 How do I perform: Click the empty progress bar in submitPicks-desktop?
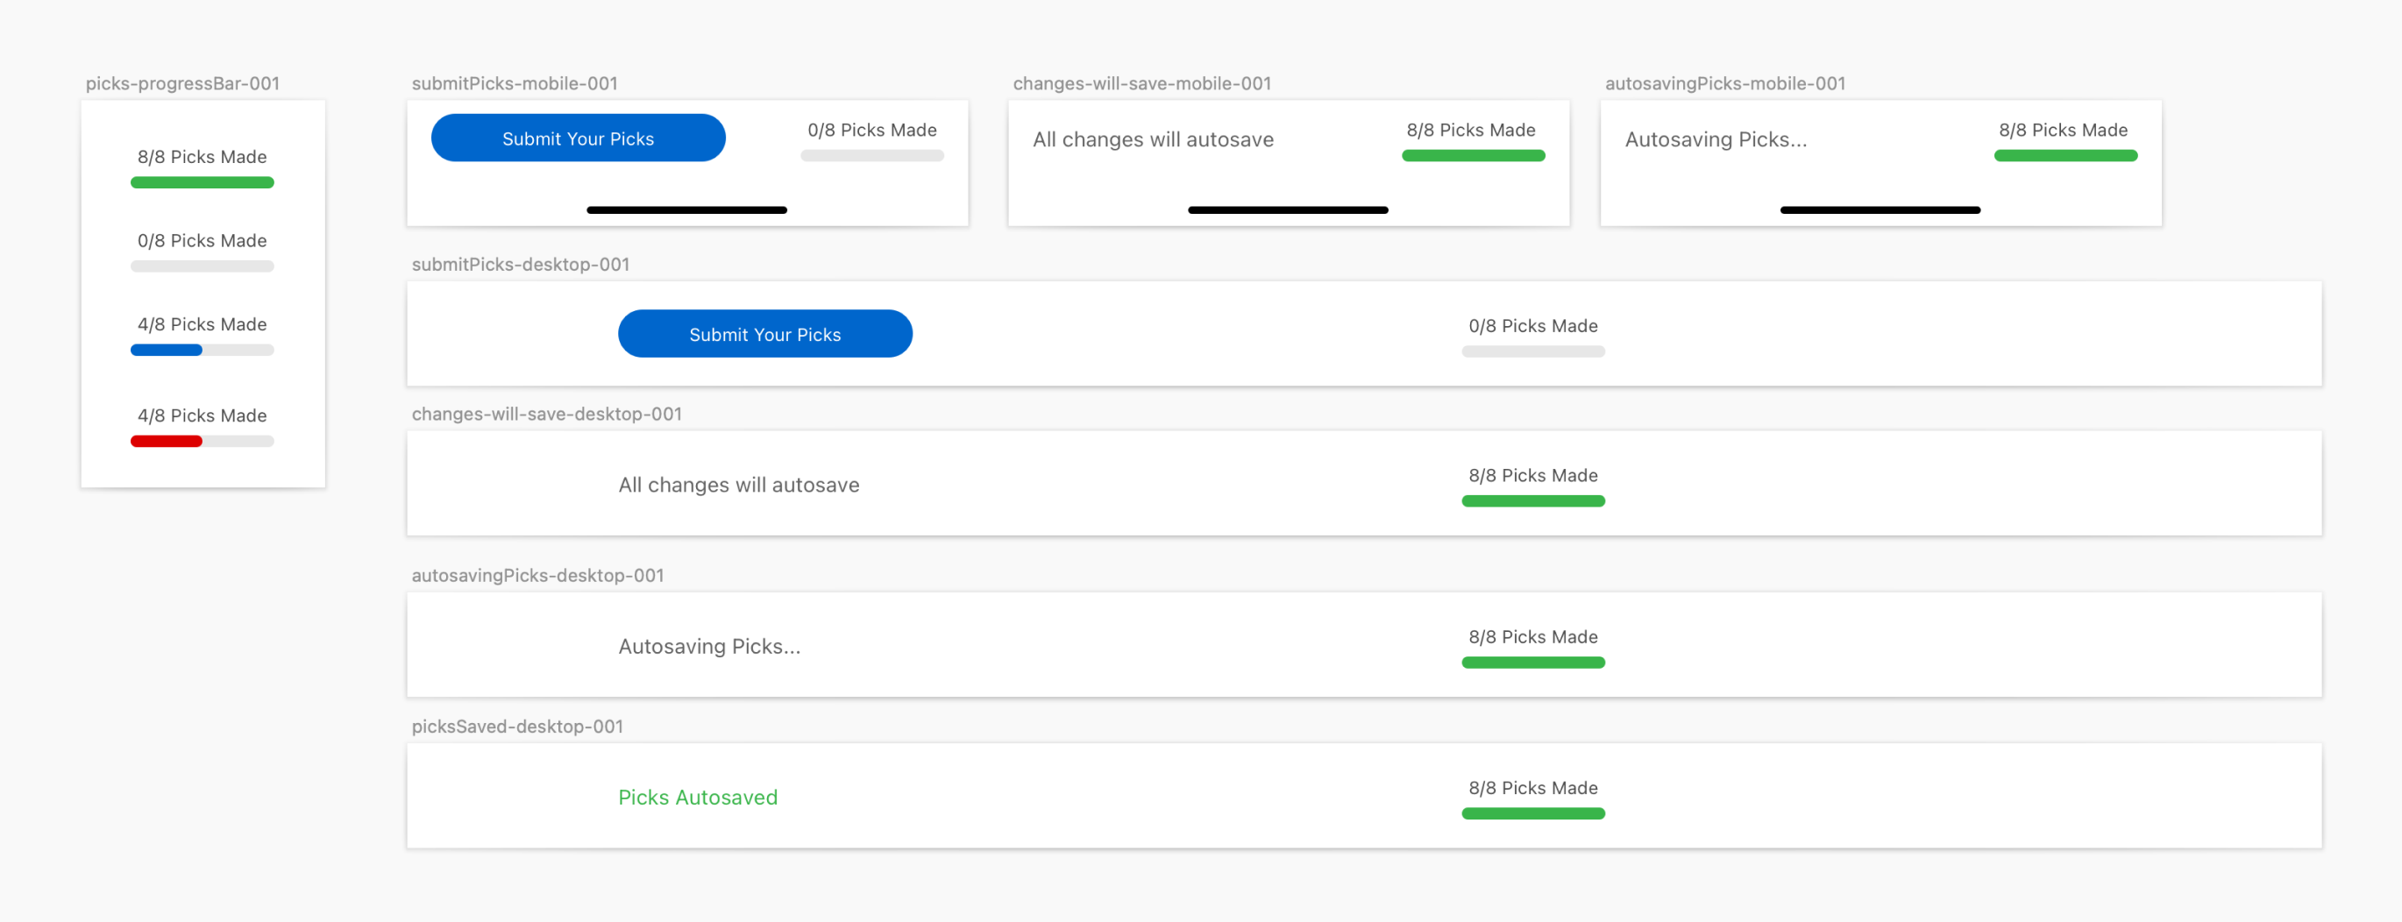point(1532,351)
